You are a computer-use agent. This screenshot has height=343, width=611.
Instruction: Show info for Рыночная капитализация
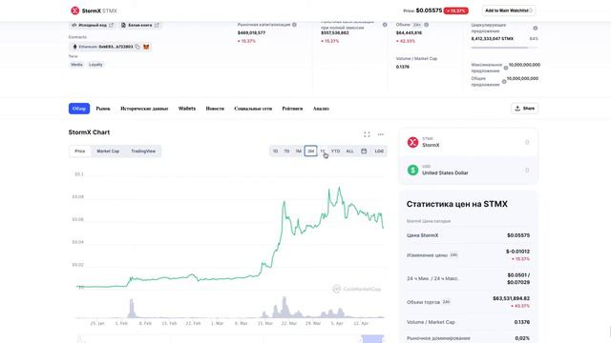coord(294,25)
